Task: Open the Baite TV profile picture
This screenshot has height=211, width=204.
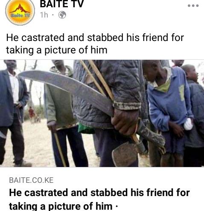Action: 20,12
